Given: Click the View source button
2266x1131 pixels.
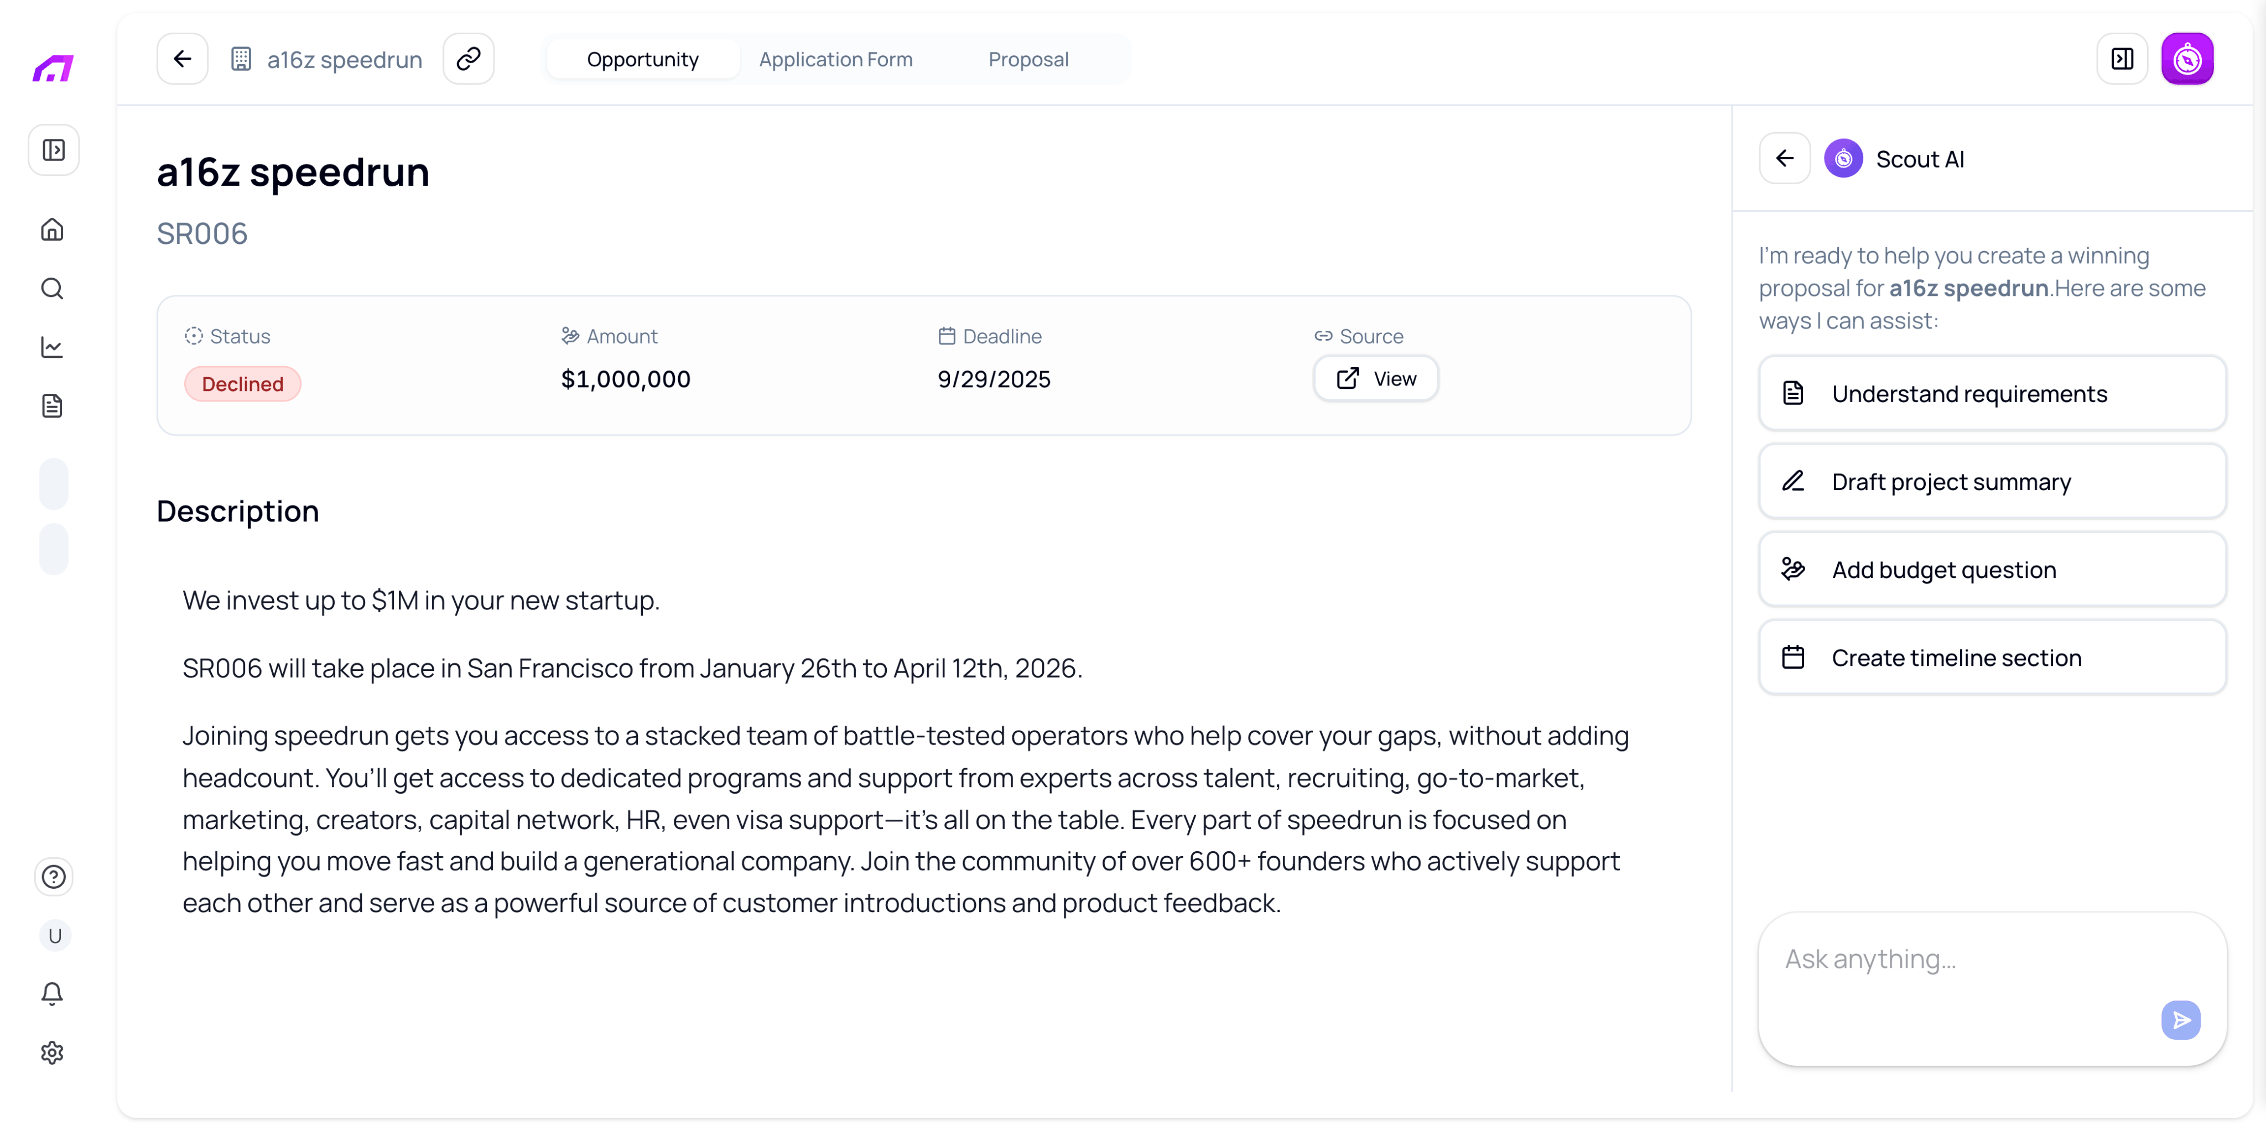Looking at the screenshot, I should [x=1376, y=378].
